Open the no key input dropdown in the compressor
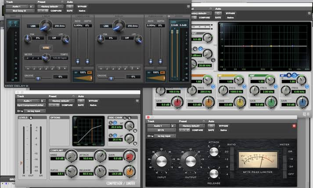Viewport: 313px width, 188px height. 34,111
